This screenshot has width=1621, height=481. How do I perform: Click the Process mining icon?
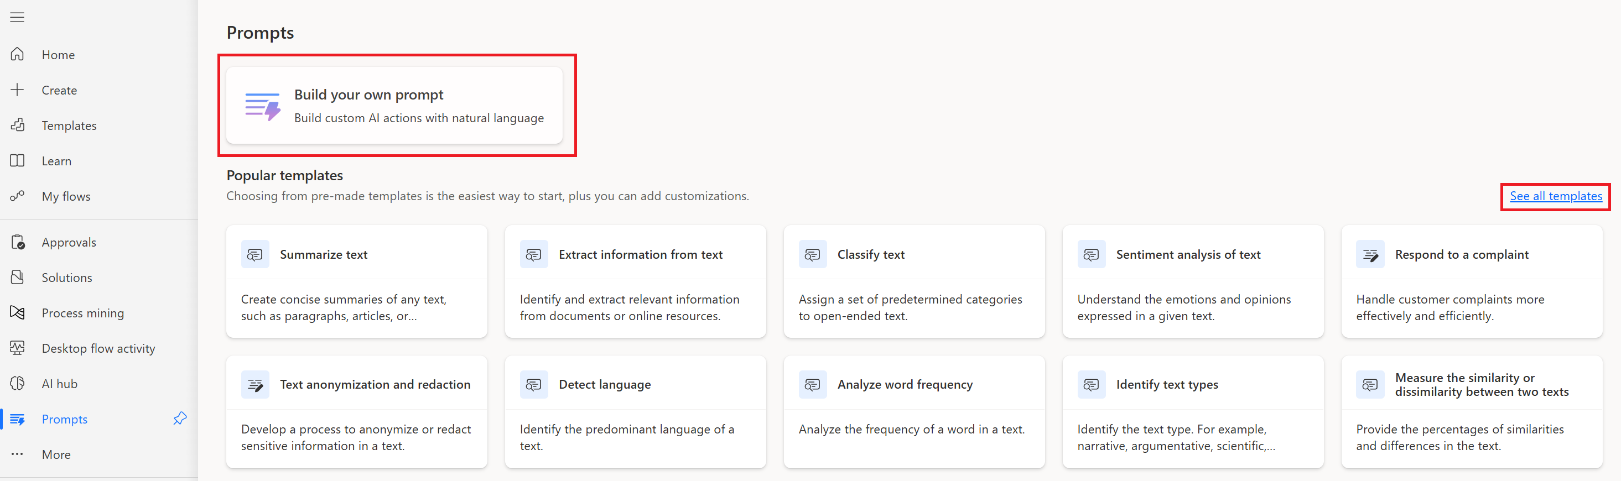[18, 312]
